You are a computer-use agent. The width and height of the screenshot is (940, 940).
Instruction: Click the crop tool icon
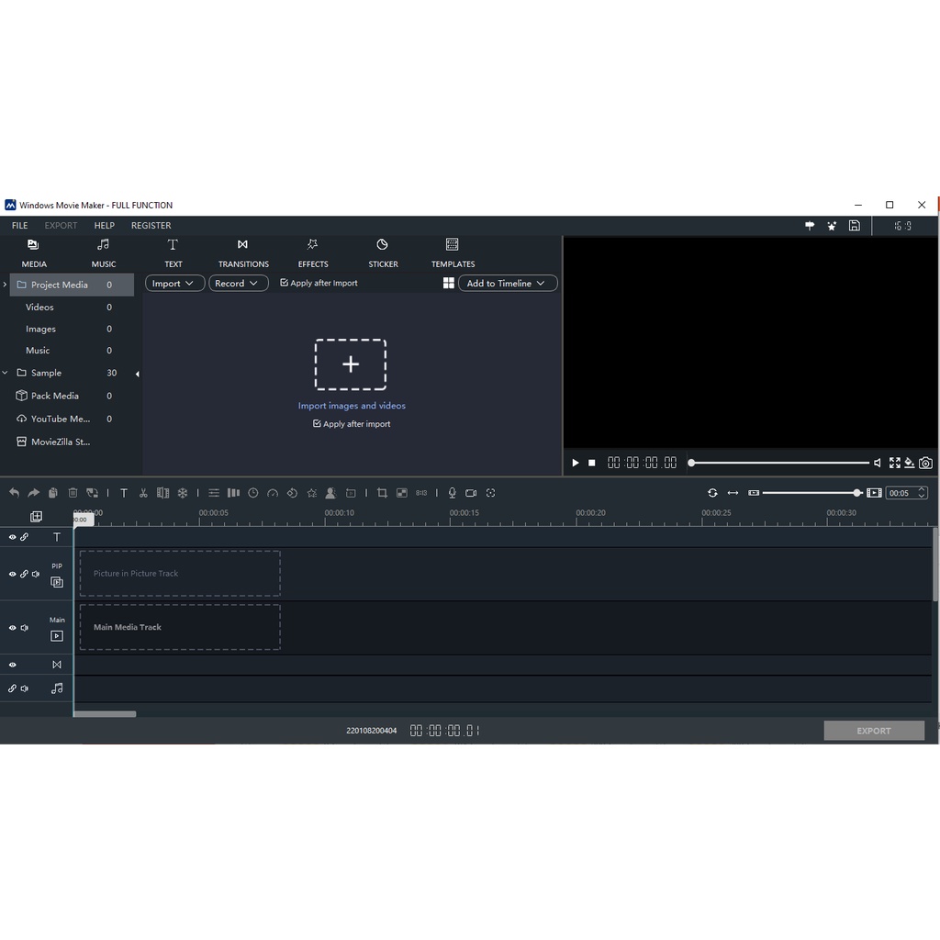[382, 493]
